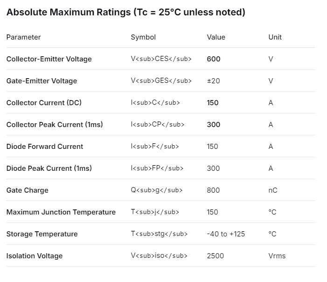Select the Isolation Voltage parameter cell
The width and height of the screenshot is (327, 282).
tap(35, 256)
